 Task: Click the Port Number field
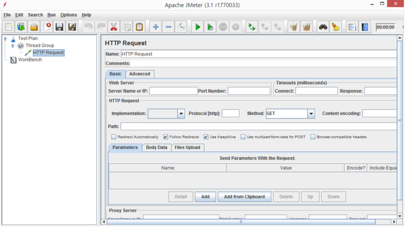coord(249,91)
